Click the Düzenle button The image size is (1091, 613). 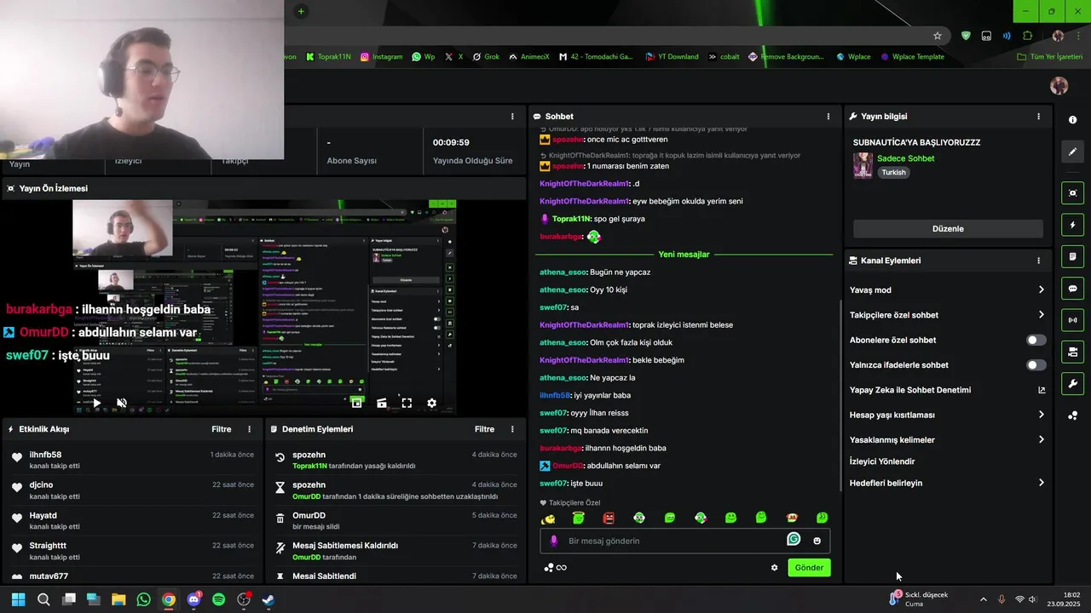click(x=948, y=229)
